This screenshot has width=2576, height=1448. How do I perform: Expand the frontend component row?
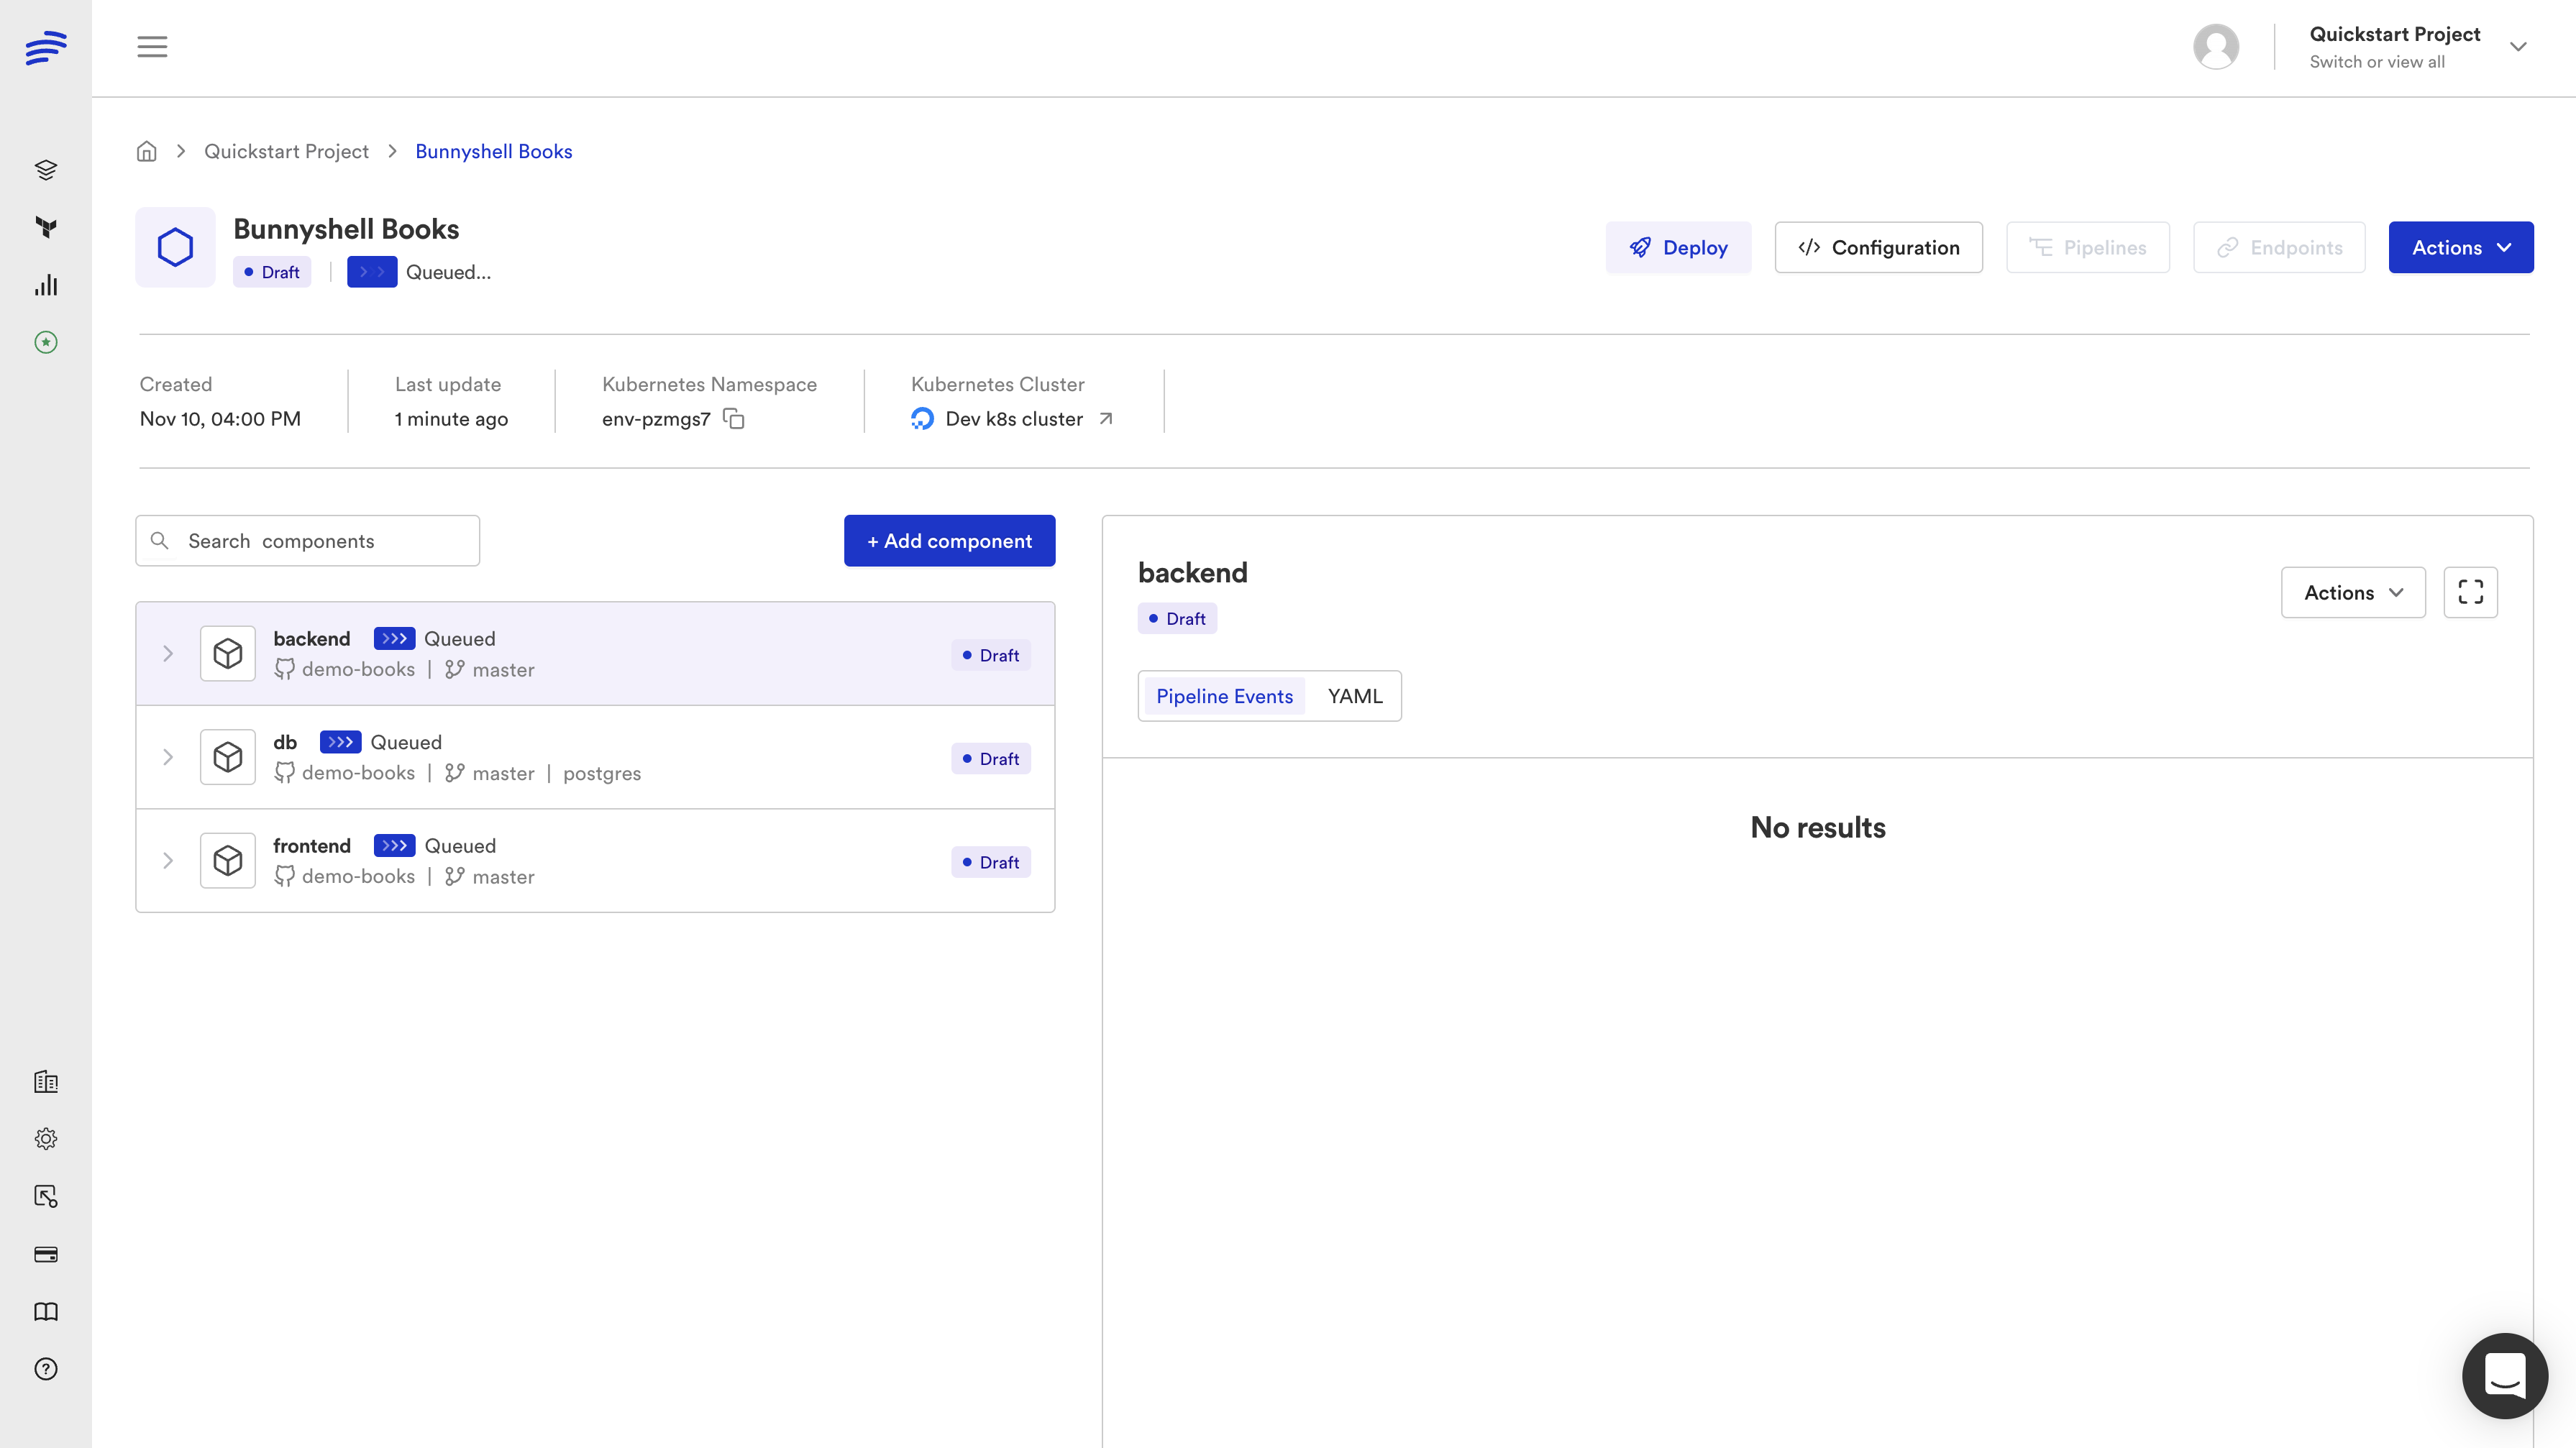click(x=168, y=861)
